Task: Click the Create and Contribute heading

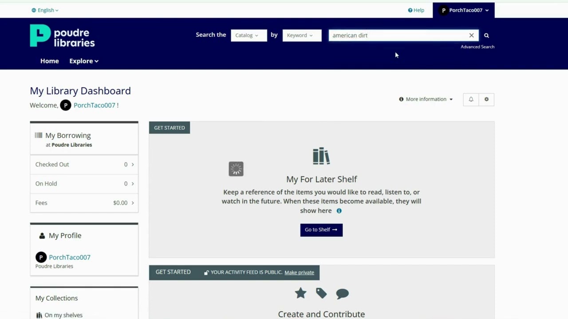Action: pos(322,314)
